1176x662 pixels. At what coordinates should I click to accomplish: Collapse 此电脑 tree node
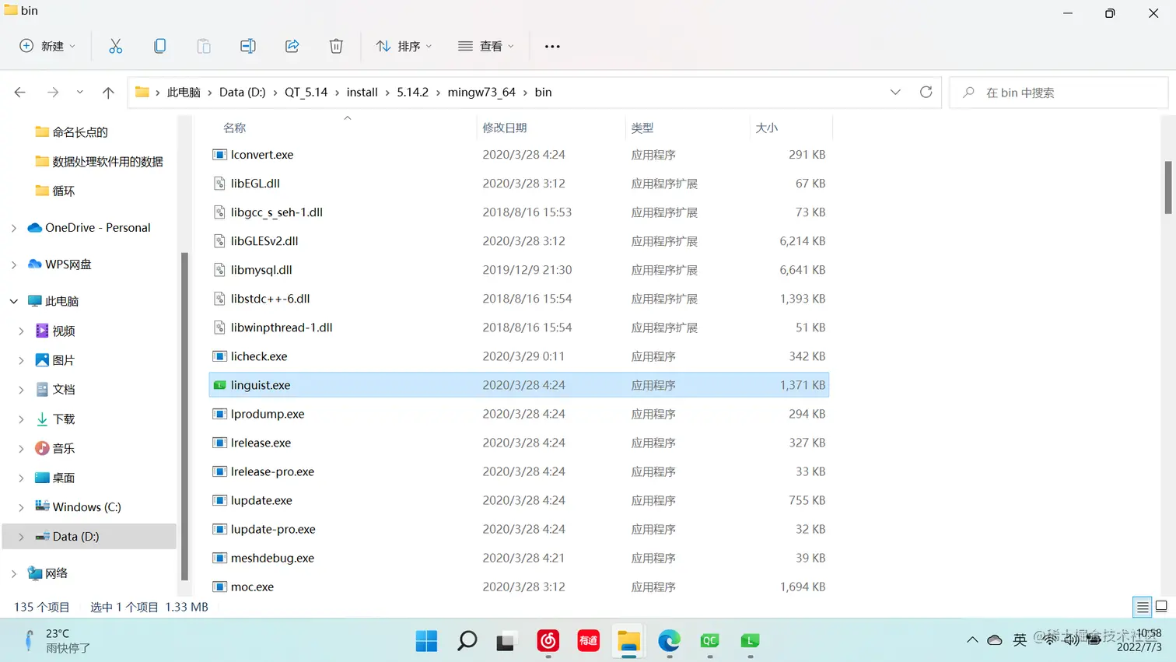[14, 301]
